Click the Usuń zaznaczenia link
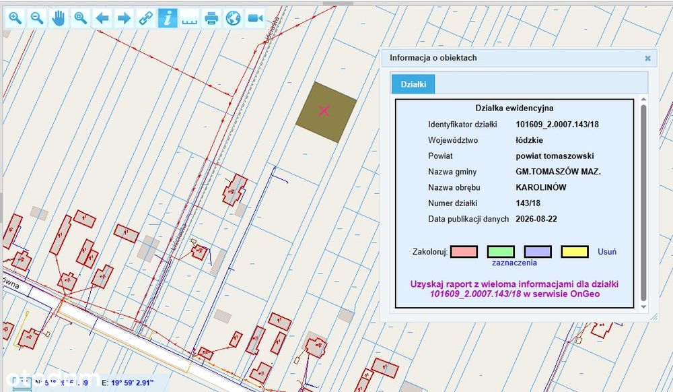The height and width of the screenshot is (392, 673). [x=607, y=252]
